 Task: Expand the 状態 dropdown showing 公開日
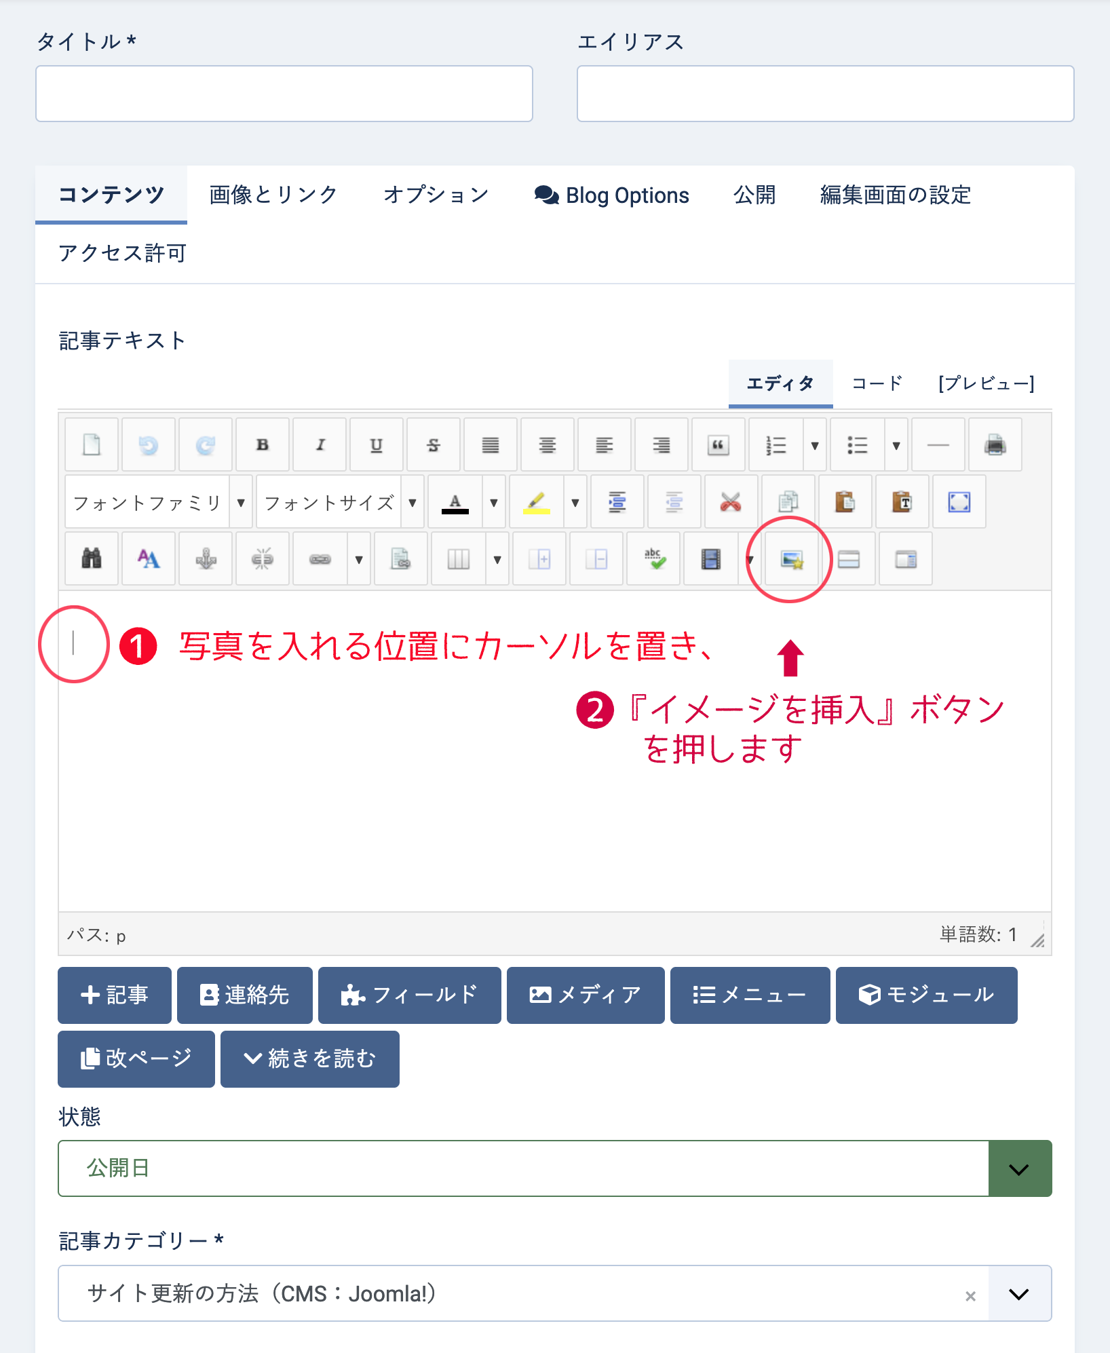tap(1020, 1168)
